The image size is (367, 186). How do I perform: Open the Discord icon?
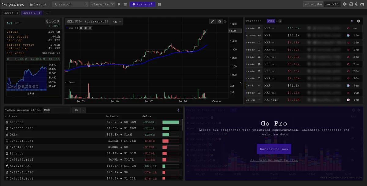click(362, 4)
